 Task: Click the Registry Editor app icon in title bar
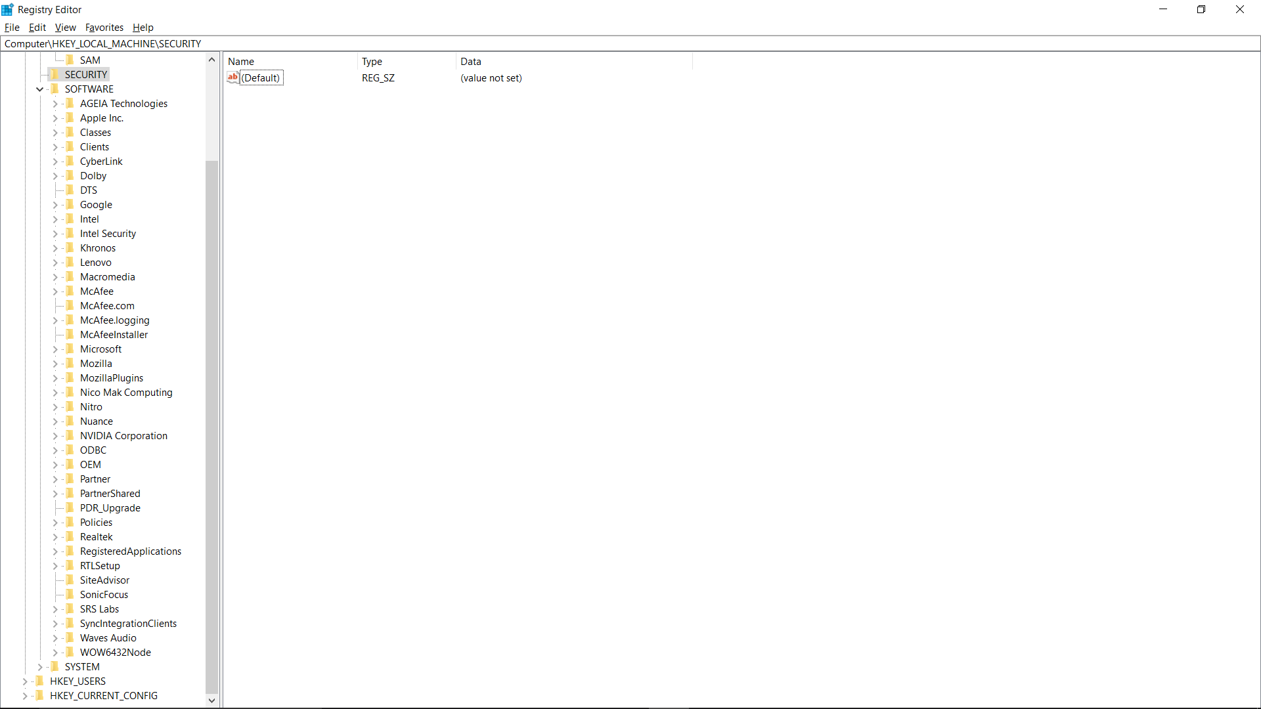7,9
